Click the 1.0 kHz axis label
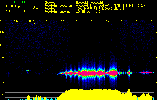The width and height of the screenshot is (157, 100). (x=2, y=45)
